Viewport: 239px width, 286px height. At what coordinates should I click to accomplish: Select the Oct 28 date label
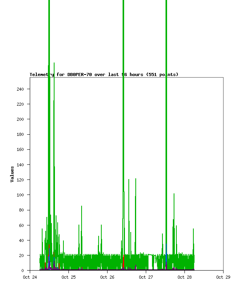coord(184,277)
